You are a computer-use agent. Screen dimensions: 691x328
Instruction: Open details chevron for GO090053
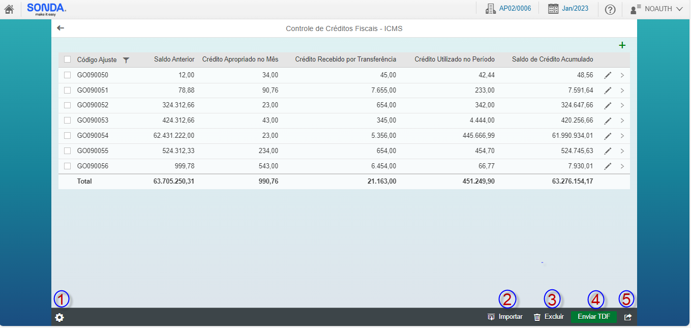coord(622,121)
